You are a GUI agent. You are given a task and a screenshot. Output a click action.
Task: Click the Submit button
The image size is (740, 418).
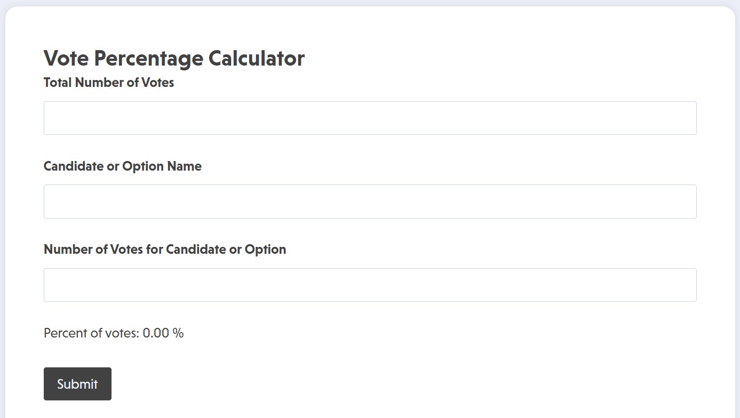77,384
